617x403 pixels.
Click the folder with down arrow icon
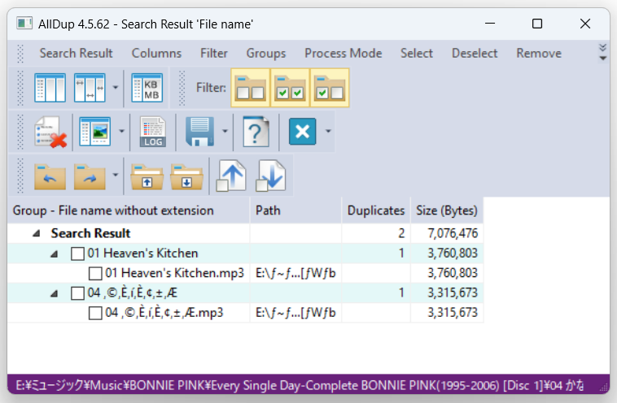(186, 177)
